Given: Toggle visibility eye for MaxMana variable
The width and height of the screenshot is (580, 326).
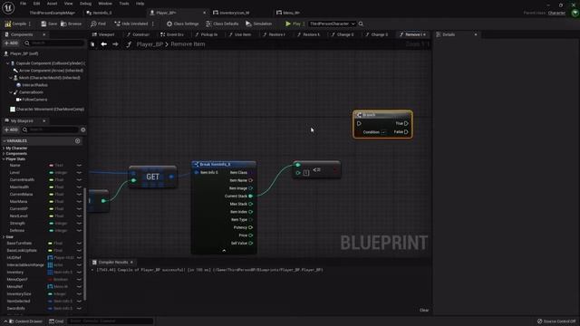Looking at the screenshot, I should click(x=79, y=201).
